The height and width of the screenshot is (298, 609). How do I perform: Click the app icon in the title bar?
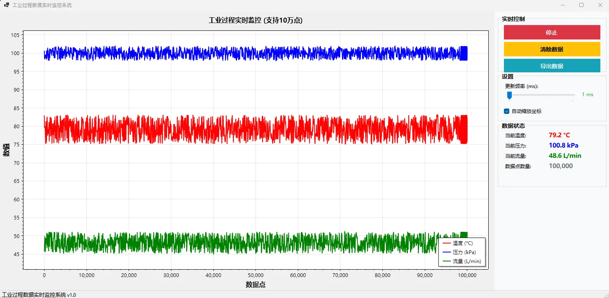pos(6,5)
